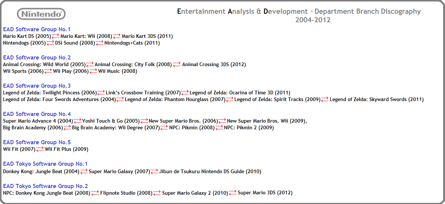445x204 pixels.
Task: Click the red arrows after 'Animal Crossing: City Folk (2008)'
Action: pos(177,65)
